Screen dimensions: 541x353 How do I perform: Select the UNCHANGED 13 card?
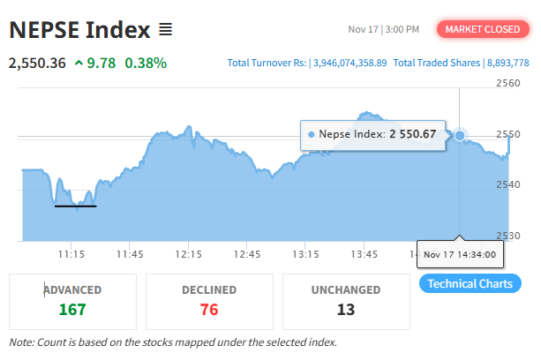[346, 300]
